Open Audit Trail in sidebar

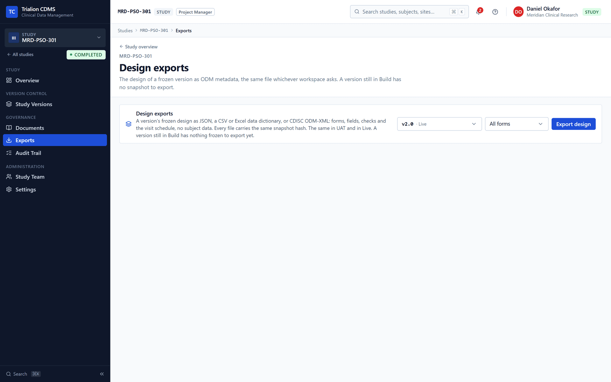point(55,153)
